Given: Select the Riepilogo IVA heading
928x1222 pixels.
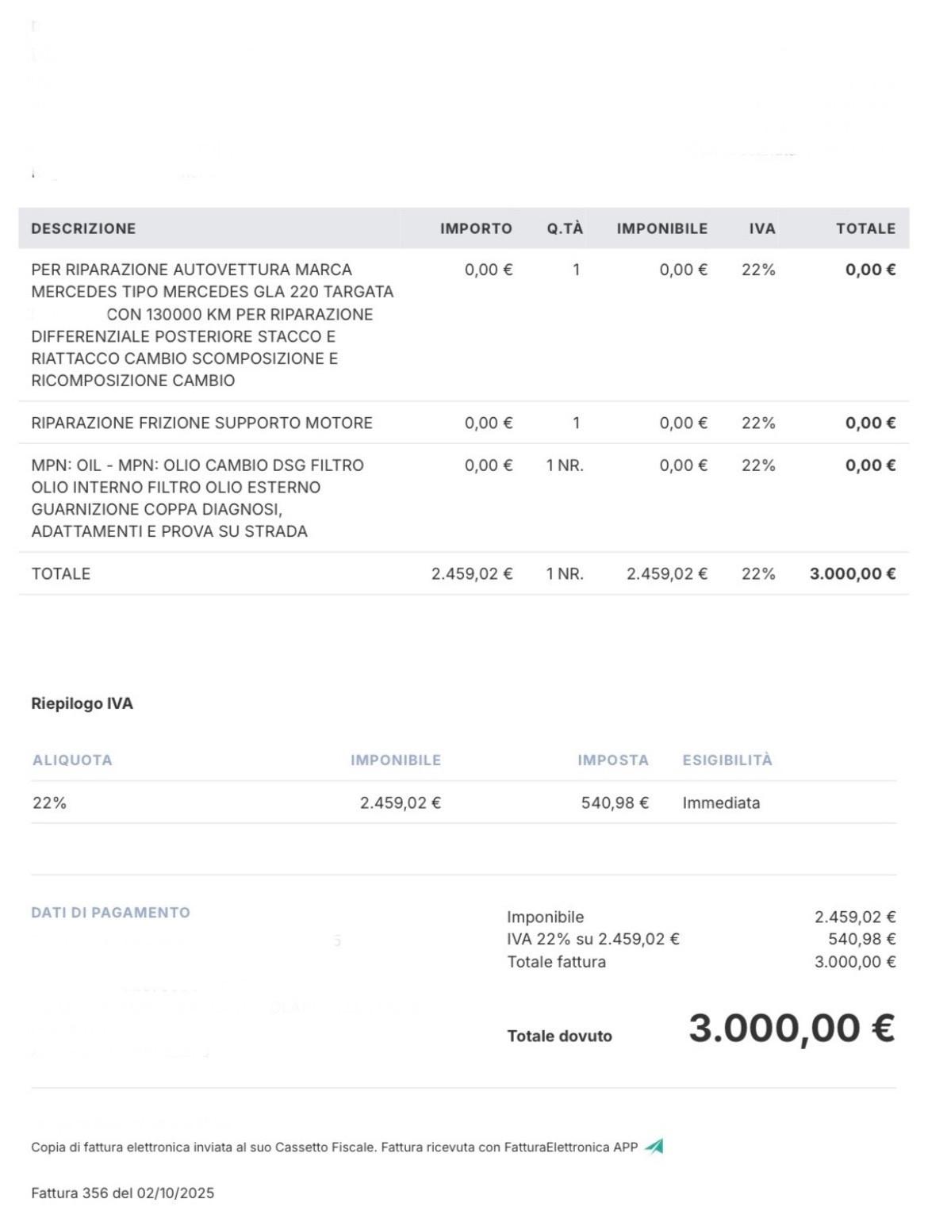Looking at the screenshot, I should pos(82,703).
